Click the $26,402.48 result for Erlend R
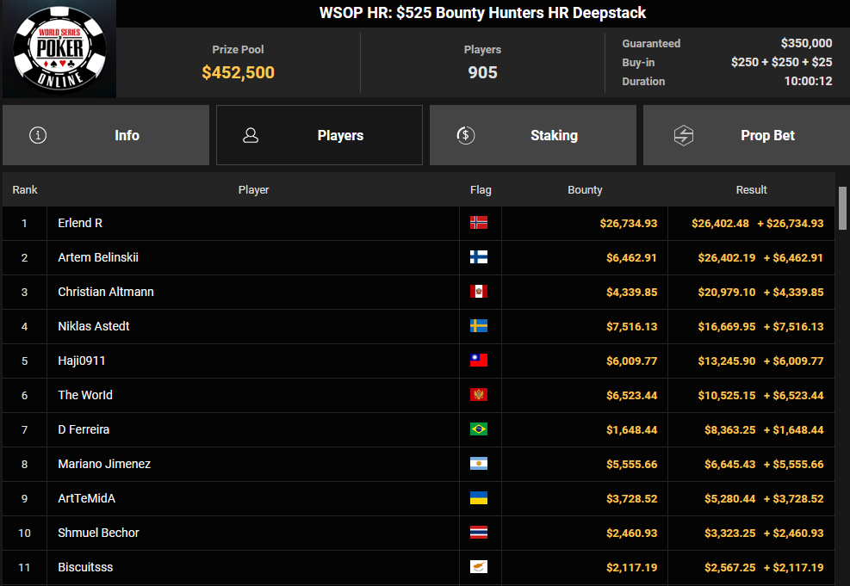Image resolution: width=850 pixels, height=586 pixels. [720, 223]
